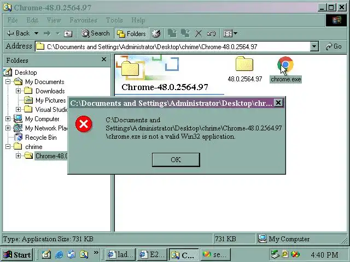Expand the My Computer tree node

(x=8, y=119)
